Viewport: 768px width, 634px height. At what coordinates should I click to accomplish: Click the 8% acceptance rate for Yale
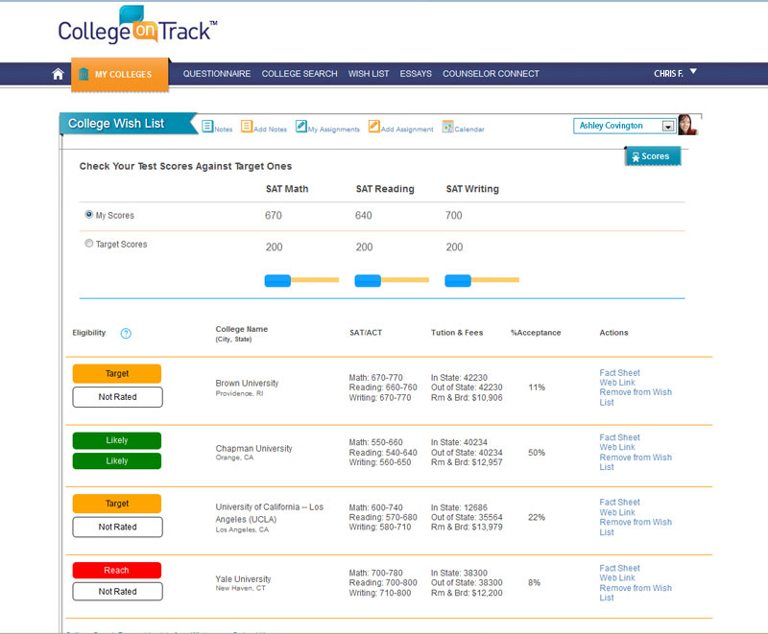click(535, 582)
